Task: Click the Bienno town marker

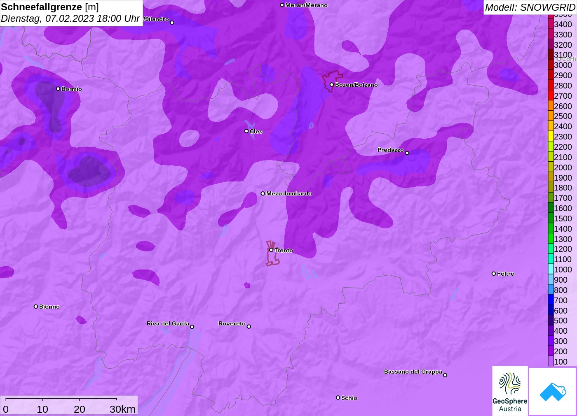Action: [36, 307]
